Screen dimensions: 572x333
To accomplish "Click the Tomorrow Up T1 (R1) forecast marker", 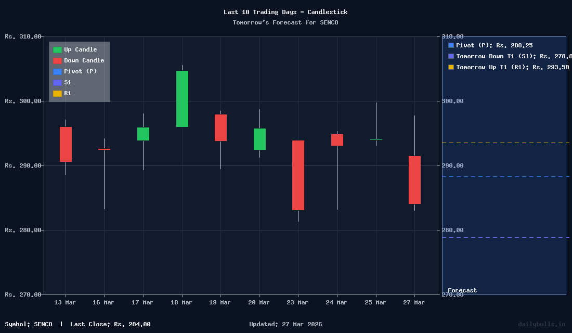I will tap(450, 67).
